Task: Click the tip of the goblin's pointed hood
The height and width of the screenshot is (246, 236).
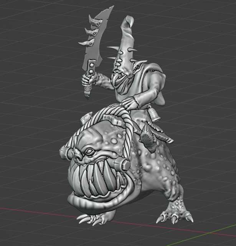Action: pos(127,22)
